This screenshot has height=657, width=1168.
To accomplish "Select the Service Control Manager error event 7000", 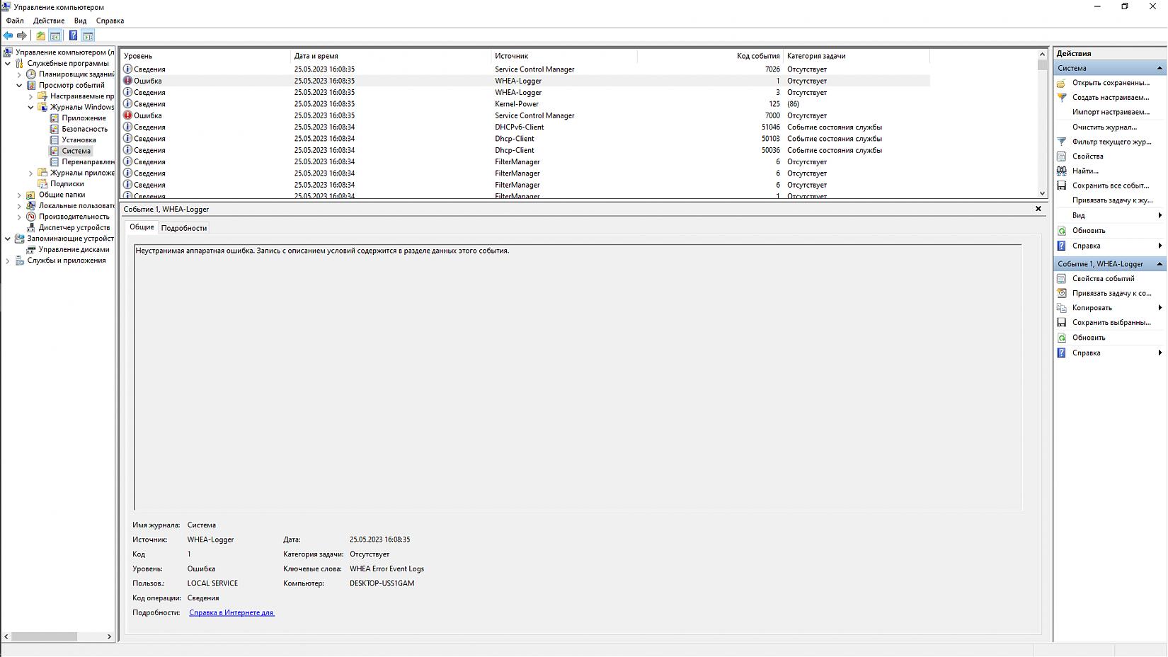I will [x=534, y=115].
